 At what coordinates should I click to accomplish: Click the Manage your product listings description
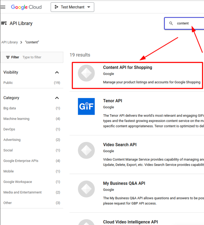[152, 82]
